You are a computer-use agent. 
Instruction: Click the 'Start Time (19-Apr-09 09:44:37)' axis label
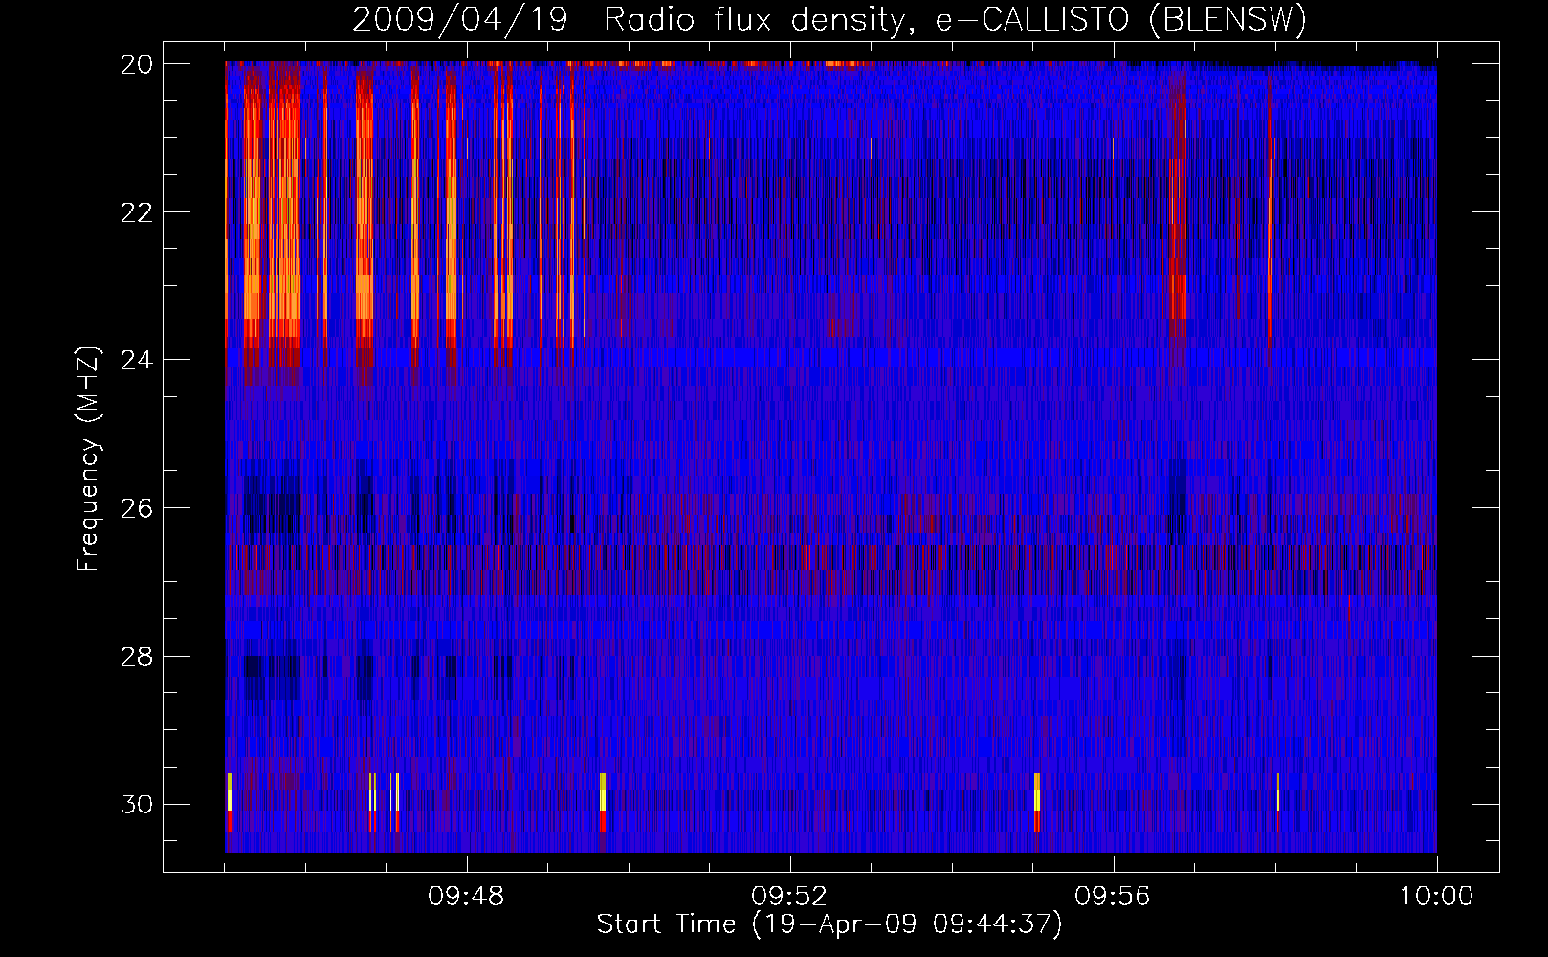pos(829,924)
